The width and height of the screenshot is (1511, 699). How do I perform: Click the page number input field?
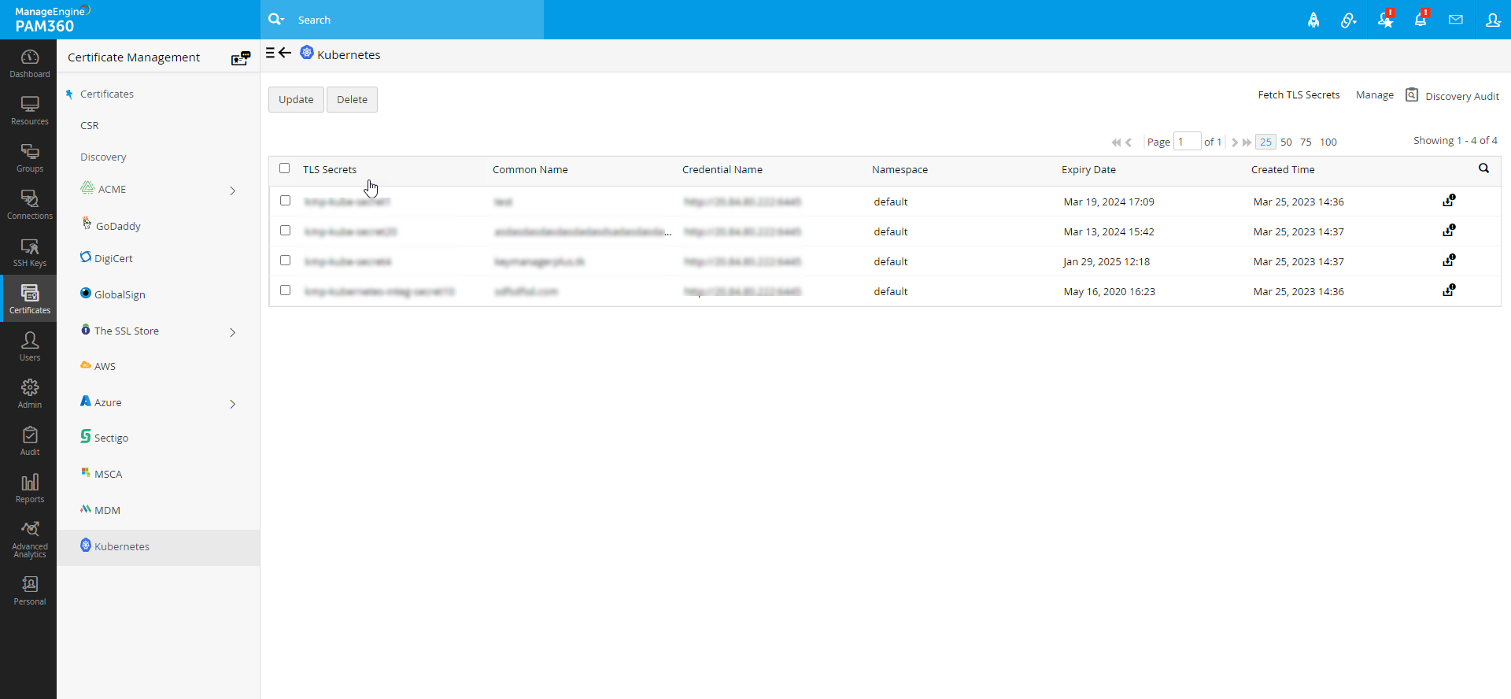pos(1187,142)
